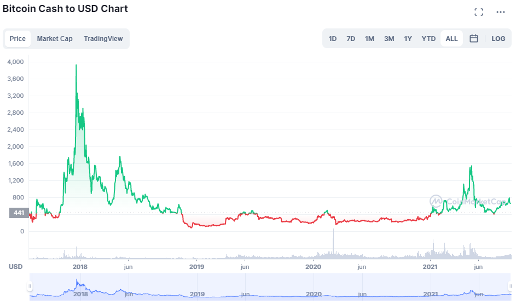Image resolution: width=516 pixels, height=305 pixels.
Task: Click the 2018 x-axis label
Action: [80, 267]
